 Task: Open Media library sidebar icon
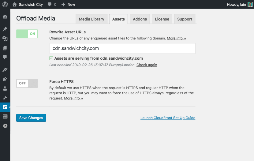pyautogui.click(x=5, y=39)
